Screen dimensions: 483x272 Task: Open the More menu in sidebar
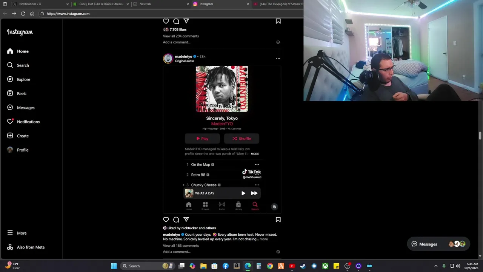coord(17,233)
